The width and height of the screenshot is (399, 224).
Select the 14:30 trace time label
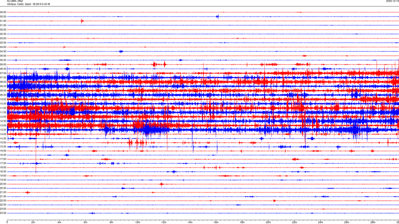pos(3,139)
